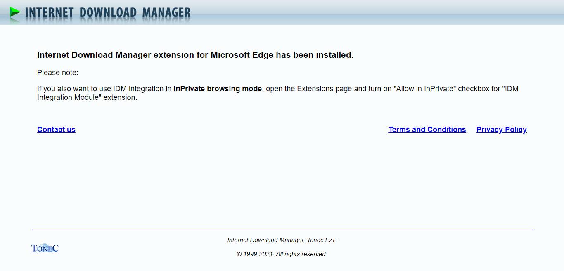Click the bold "InPrivate browsing mode" text

coord(217,89)
